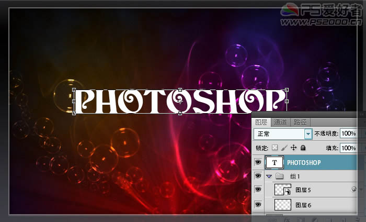
Task: Switch to the 通道 channels tab
Action: pyautogui.click(x=280, y=122)
